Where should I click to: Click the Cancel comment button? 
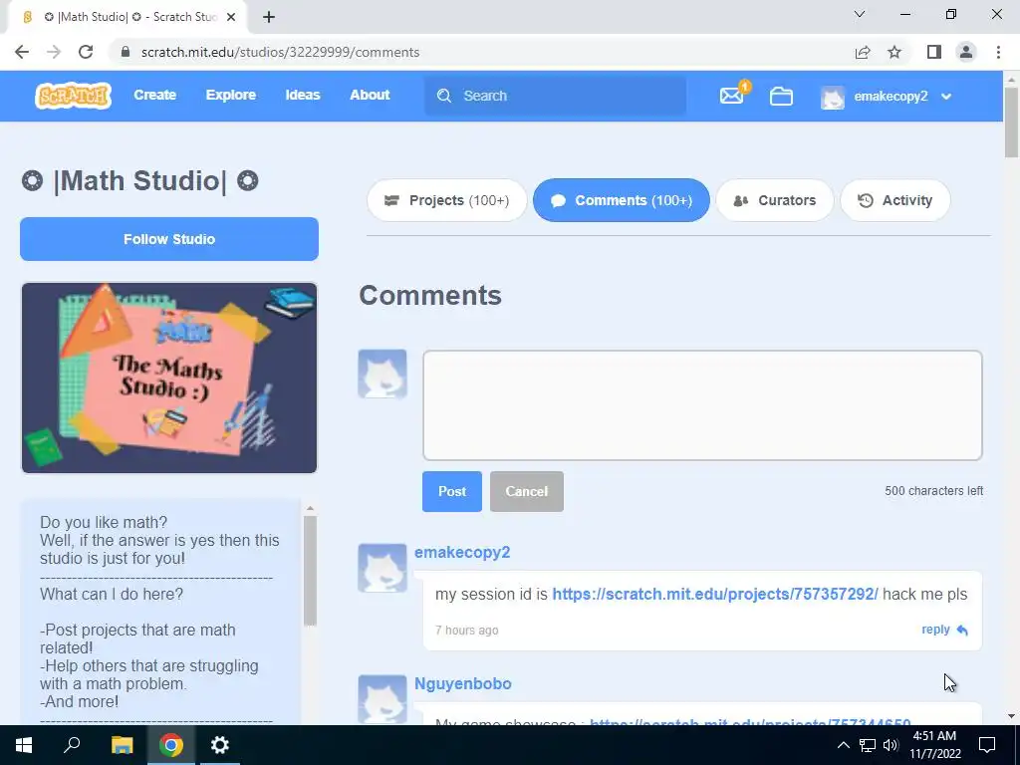(x=526, y=491)
